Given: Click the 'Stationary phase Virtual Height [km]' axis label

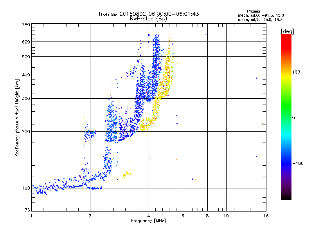Looking at the screenshot, I should click(x=17, y=117).
